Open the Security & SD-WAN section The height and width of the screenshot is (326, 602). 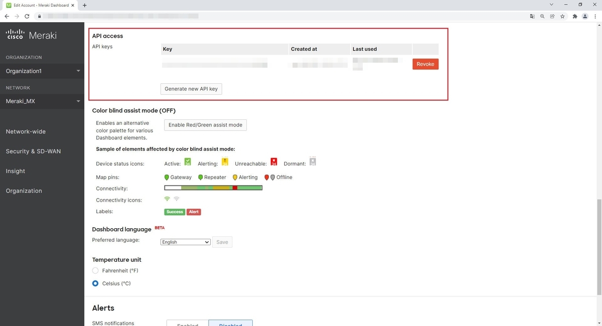pyautogui.click(x=33, y=151)
